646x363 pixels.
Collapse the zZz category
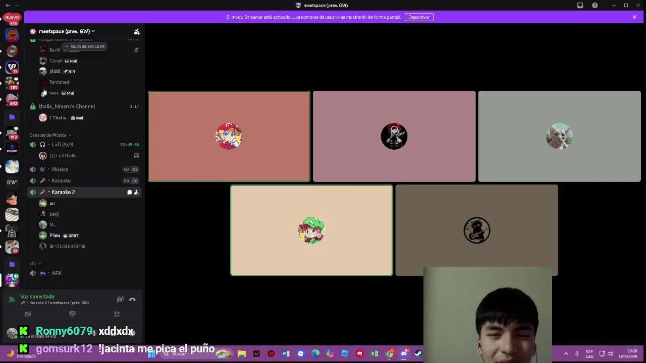point(35,264)
